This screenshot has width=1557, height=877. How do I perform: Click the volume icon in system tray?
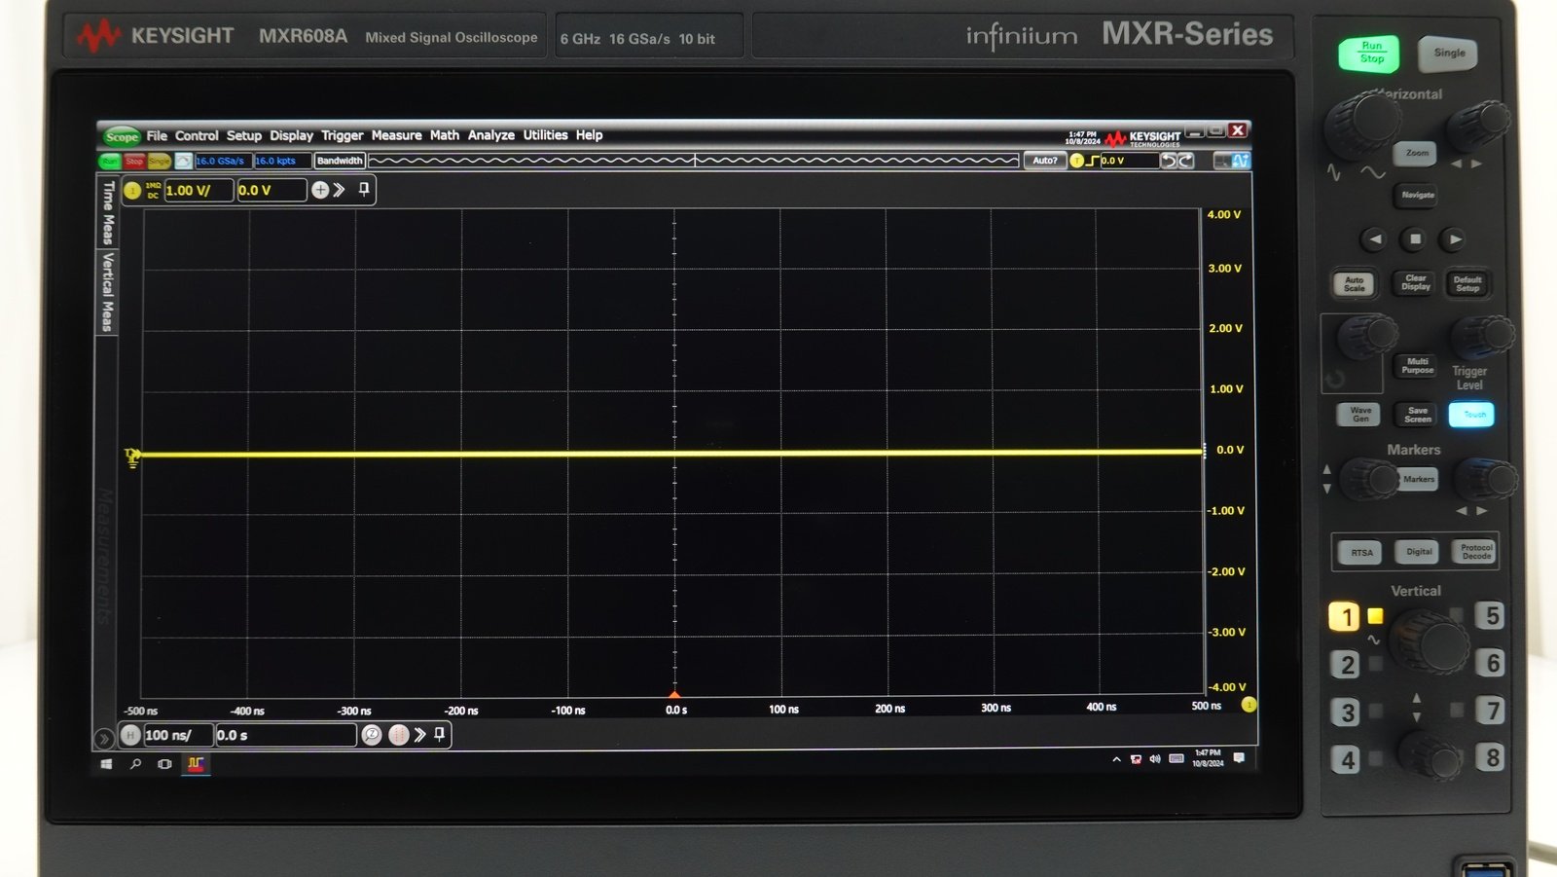coord(1155,759)
